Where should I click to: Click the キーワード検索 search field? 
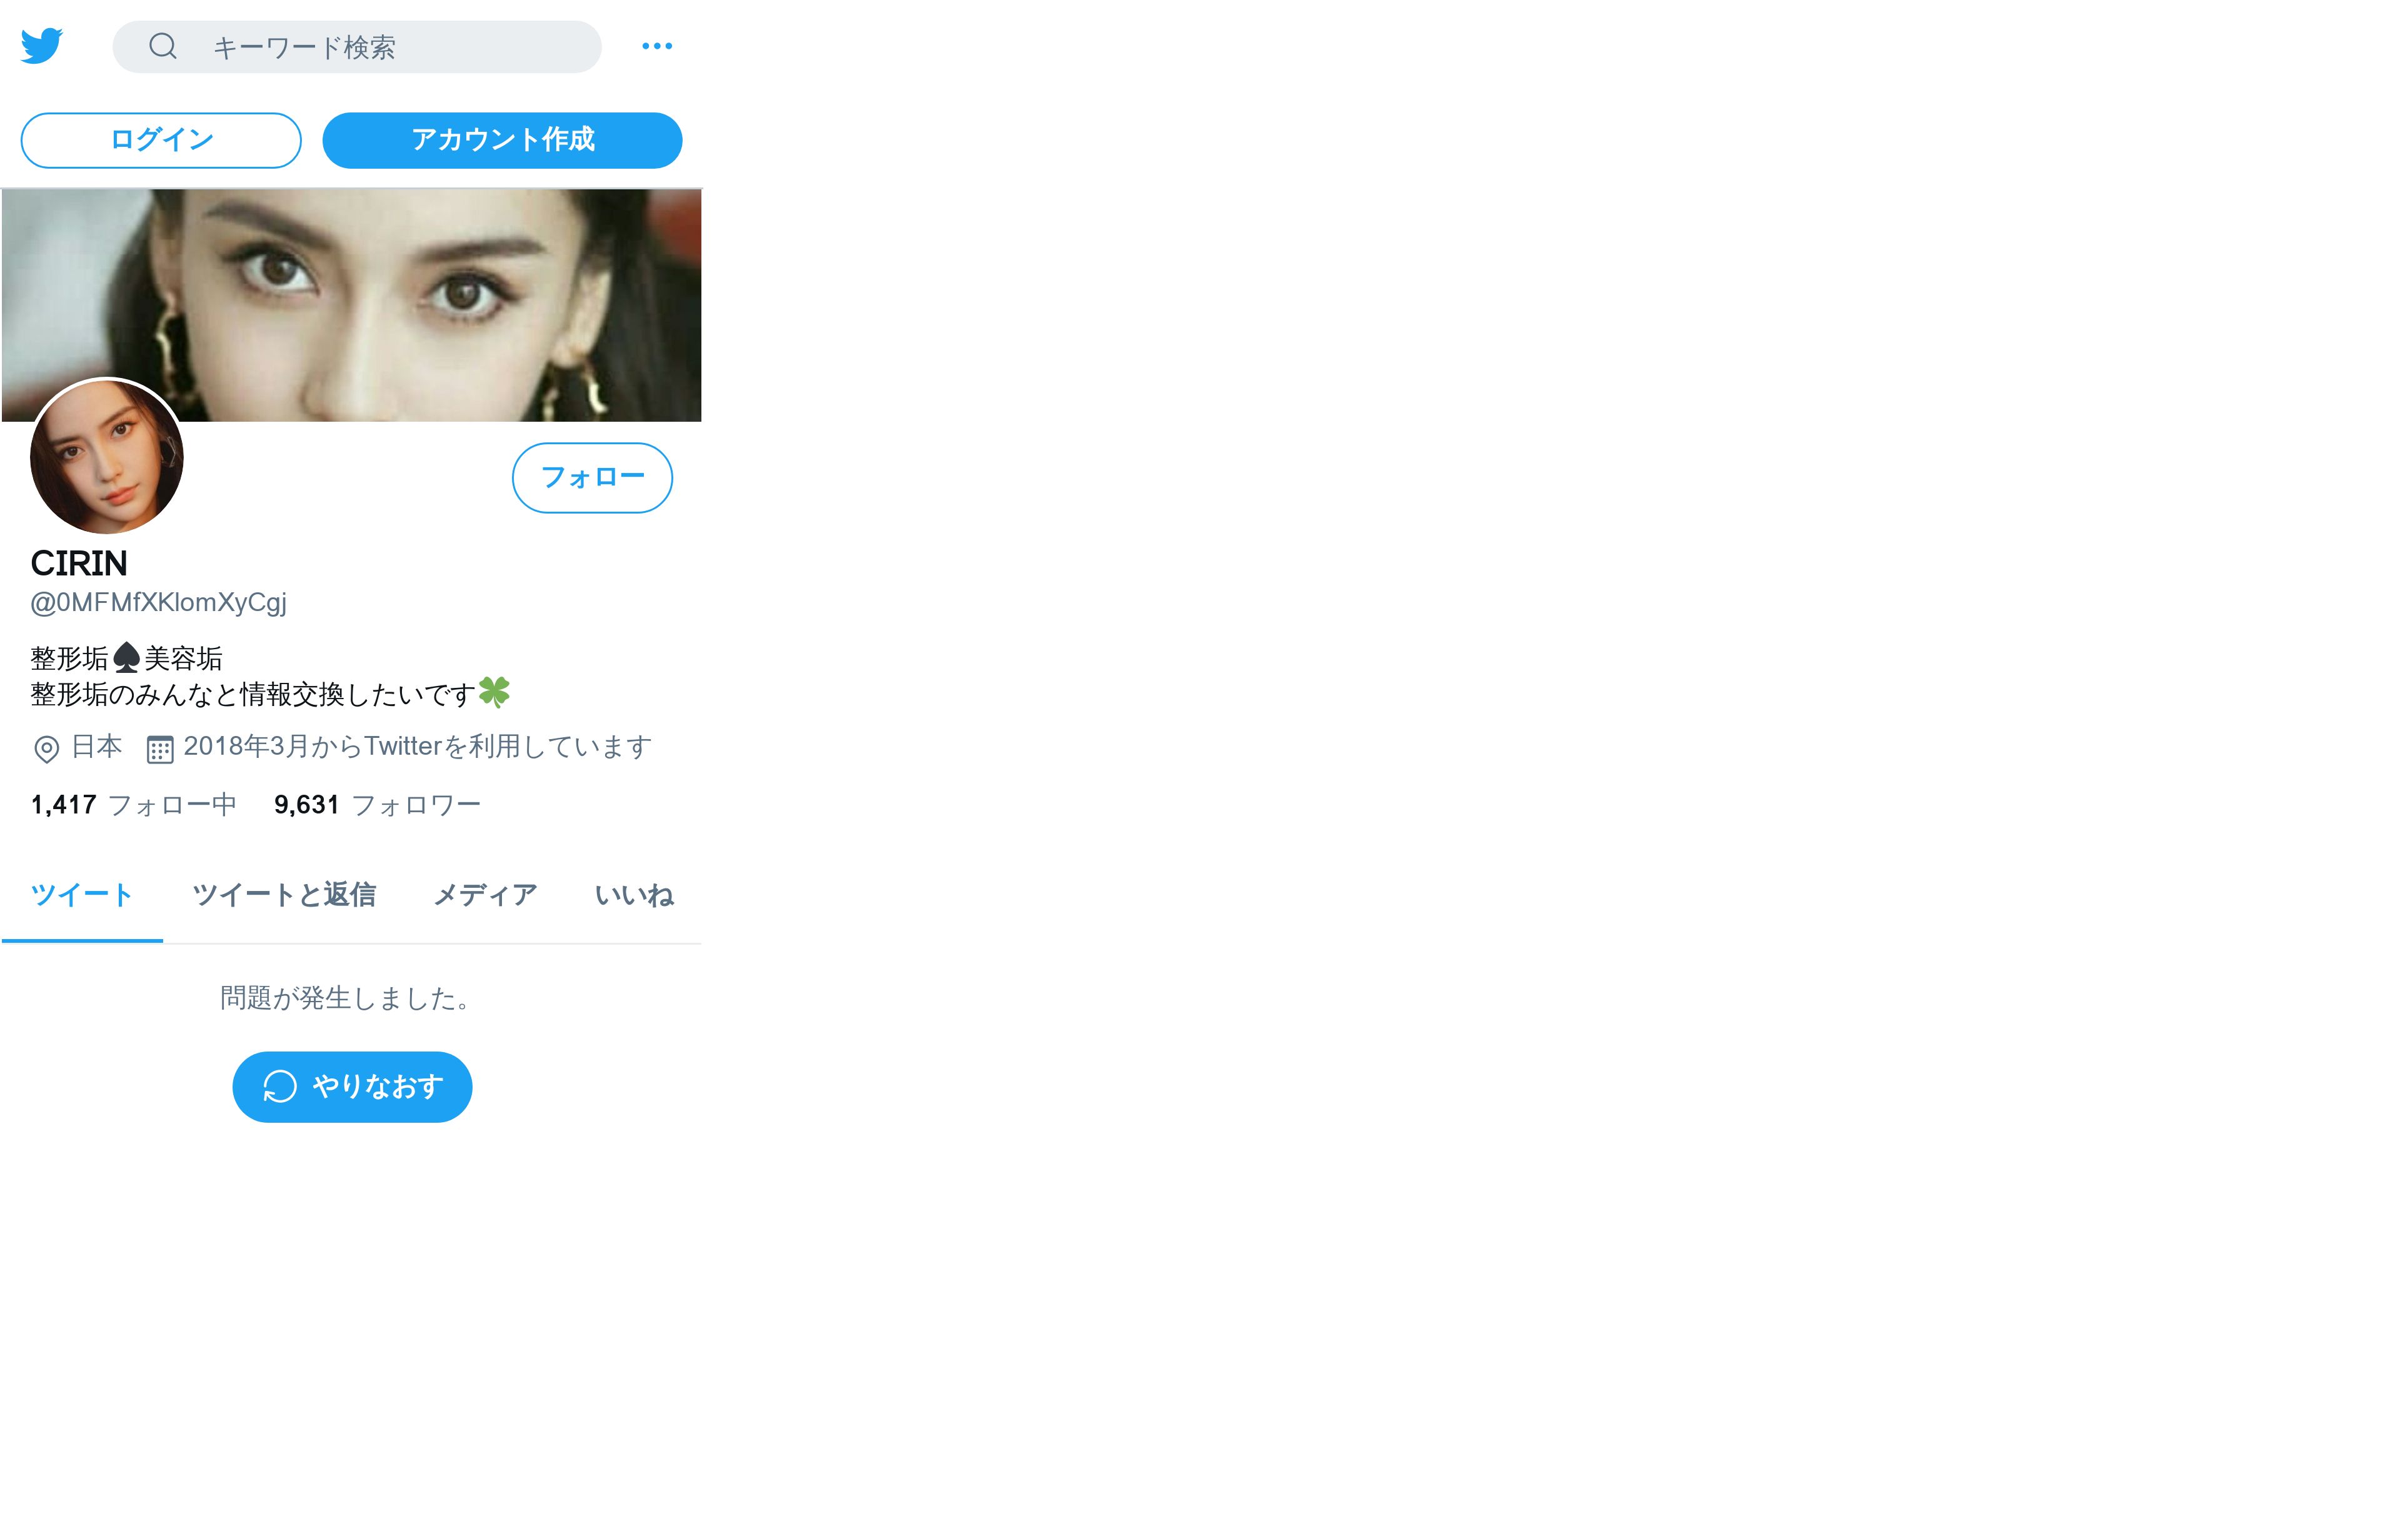pyautogui.click(x=380, y=47)
